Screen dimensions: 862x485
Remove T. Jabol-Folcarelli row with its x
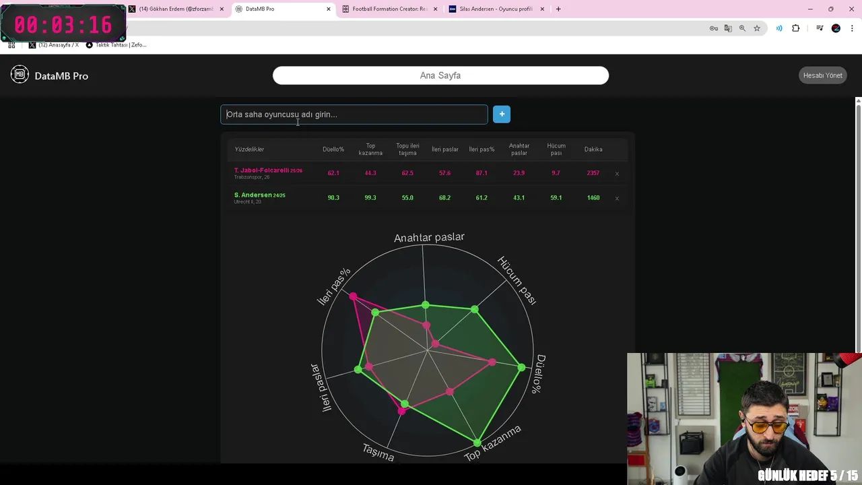(617, 174)
